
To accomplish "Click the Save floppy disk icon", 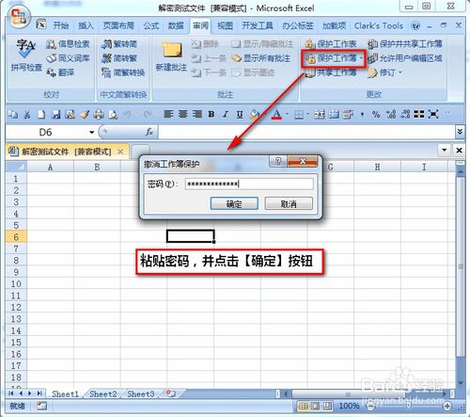I will click(x=55, y=115).
